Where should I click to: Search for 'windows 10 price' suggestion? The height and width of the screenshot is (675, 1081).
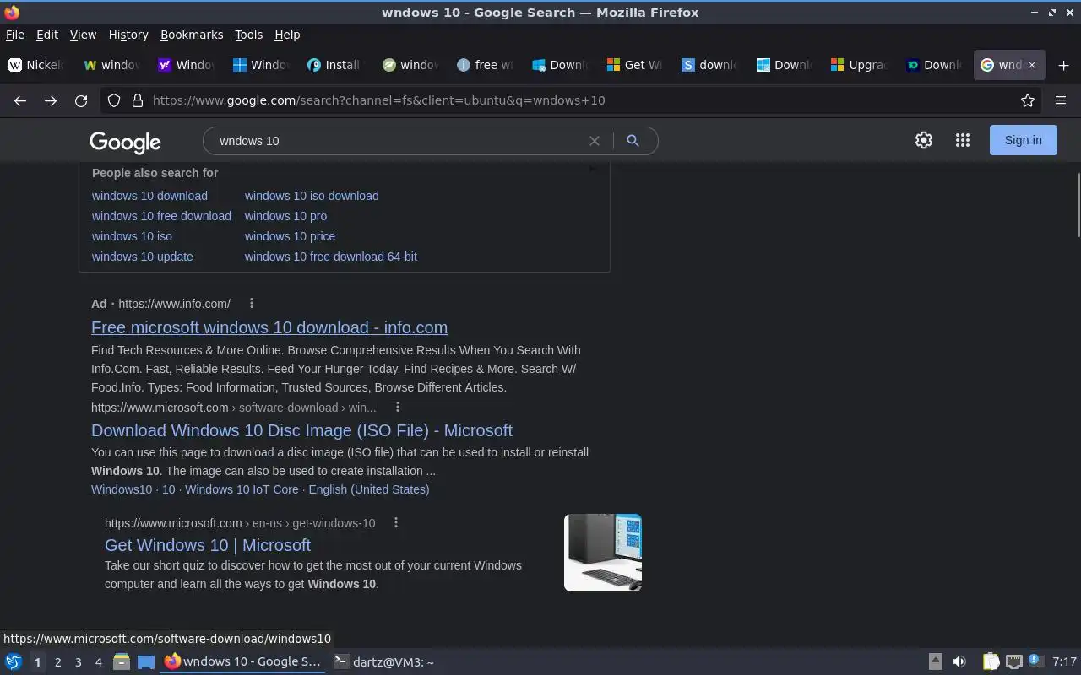pos(290,236)
